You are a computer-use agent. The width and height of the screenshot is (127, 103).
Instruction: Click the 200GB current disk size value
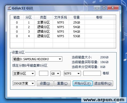104,57
